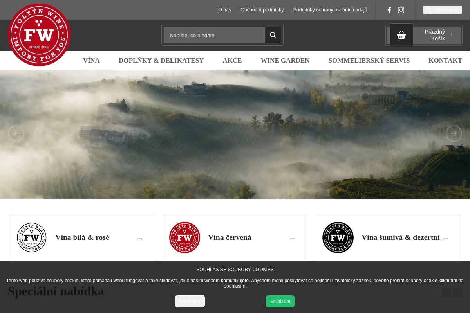Click the red FW logo for Vína červená

point(185,237)
